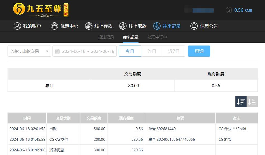Click 交易额度 header in summary table
Image resolution: width=265 pixels, height=155 pixels.
click(133, 74)
